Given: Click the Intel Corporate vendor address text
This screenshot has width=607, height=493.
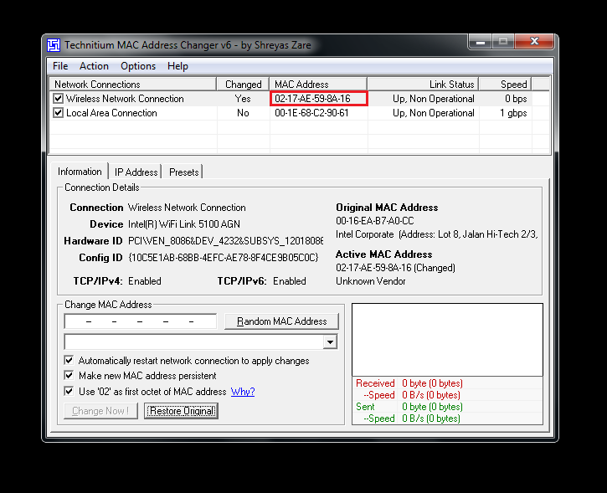Looking at the screenshot, I should pos(437,234).
